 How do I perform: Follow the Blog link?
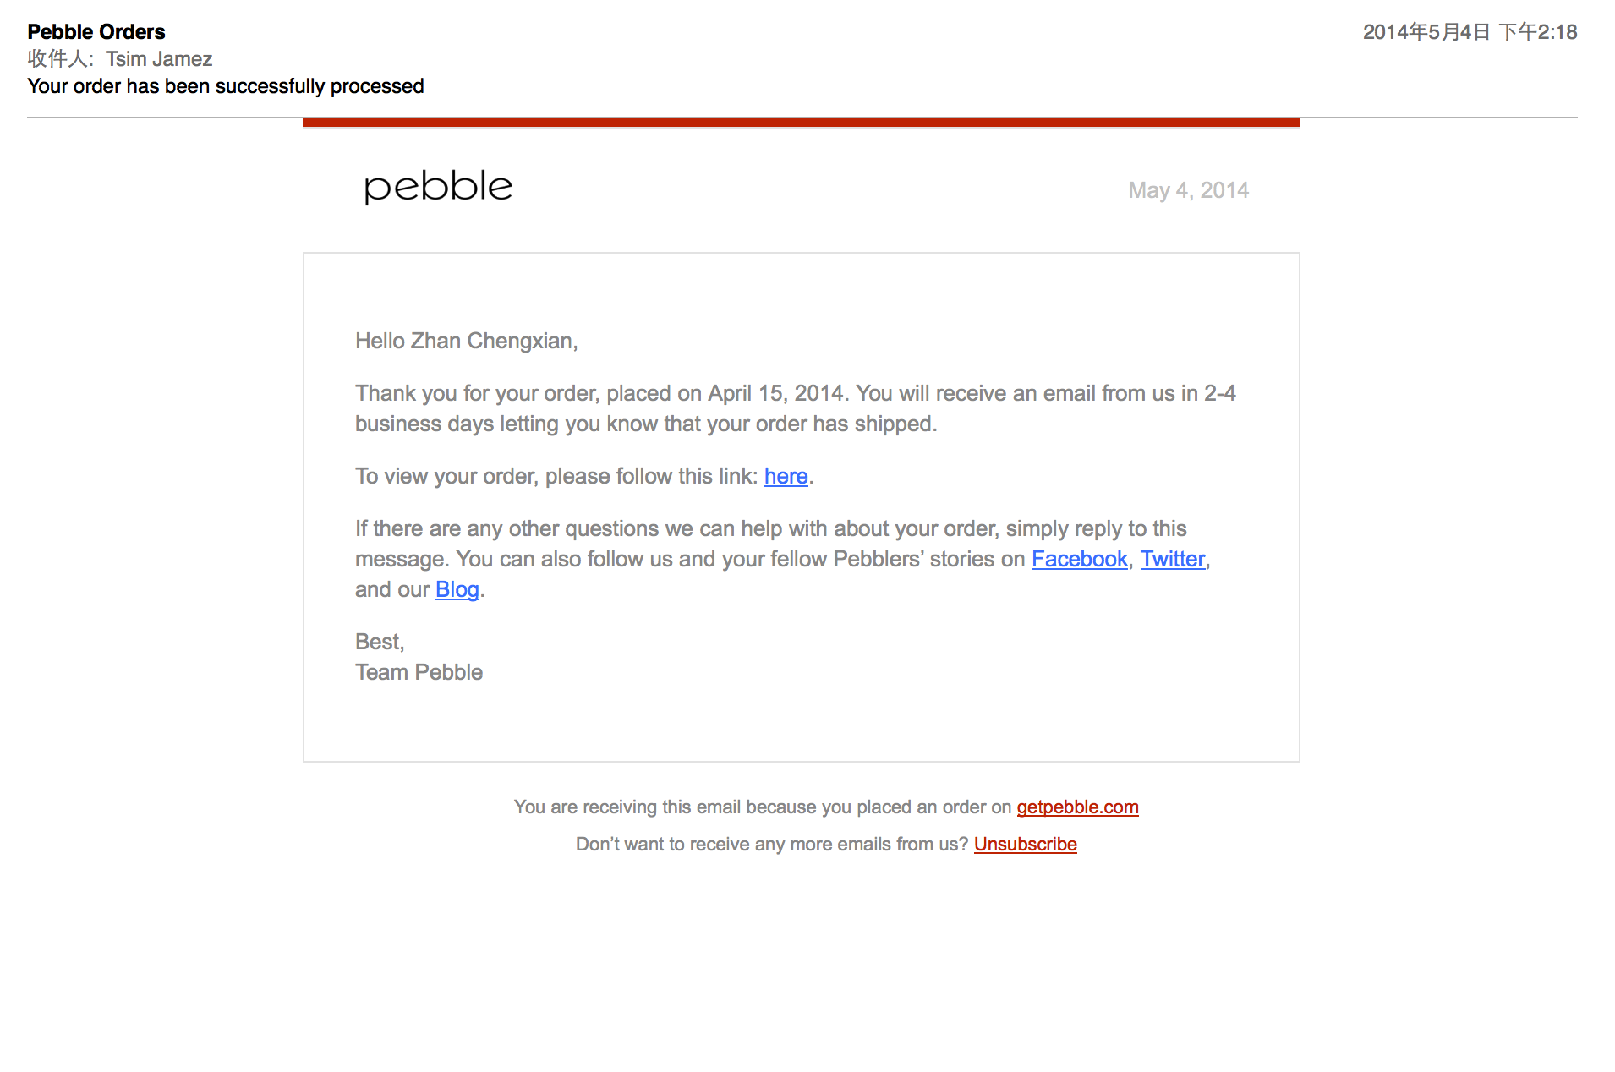(457, 589)
